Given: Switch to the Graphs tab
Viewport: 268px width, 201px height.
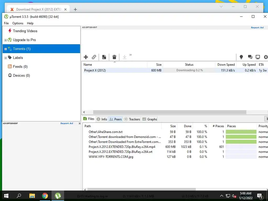Looking at the screenshot, I should 150,119.
